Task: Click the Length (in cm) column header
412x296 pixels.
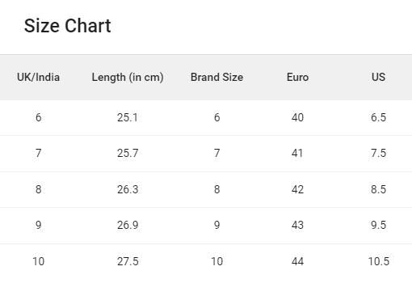Action: click(x=128, y=77)
